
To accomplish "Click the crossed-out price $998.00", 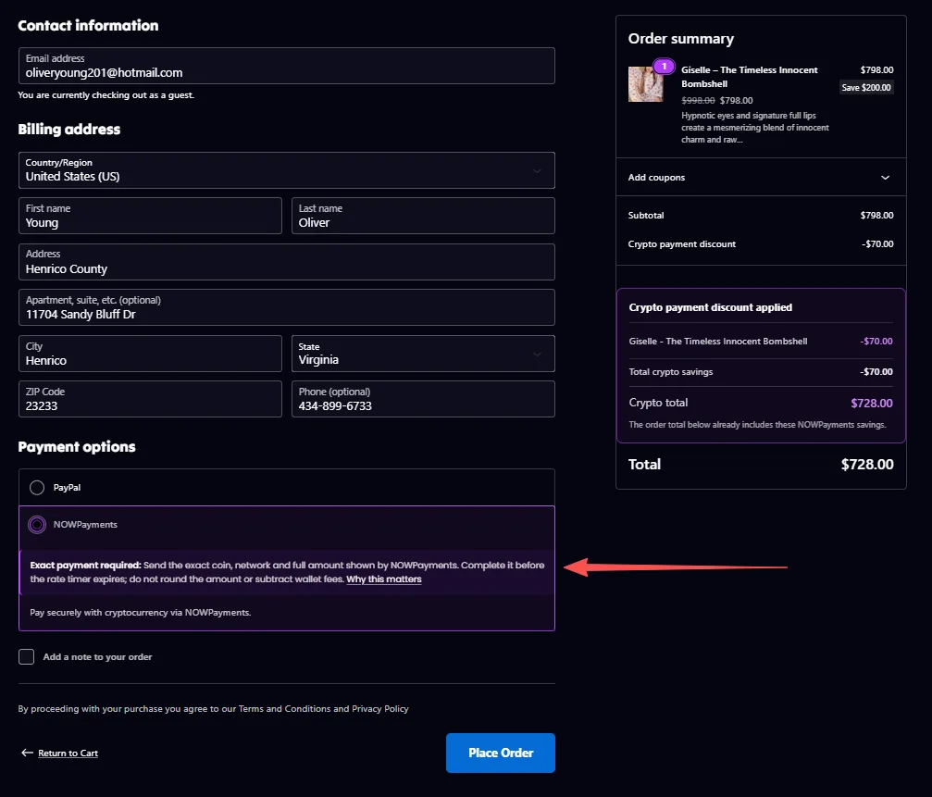I will [x=698, y=101].
